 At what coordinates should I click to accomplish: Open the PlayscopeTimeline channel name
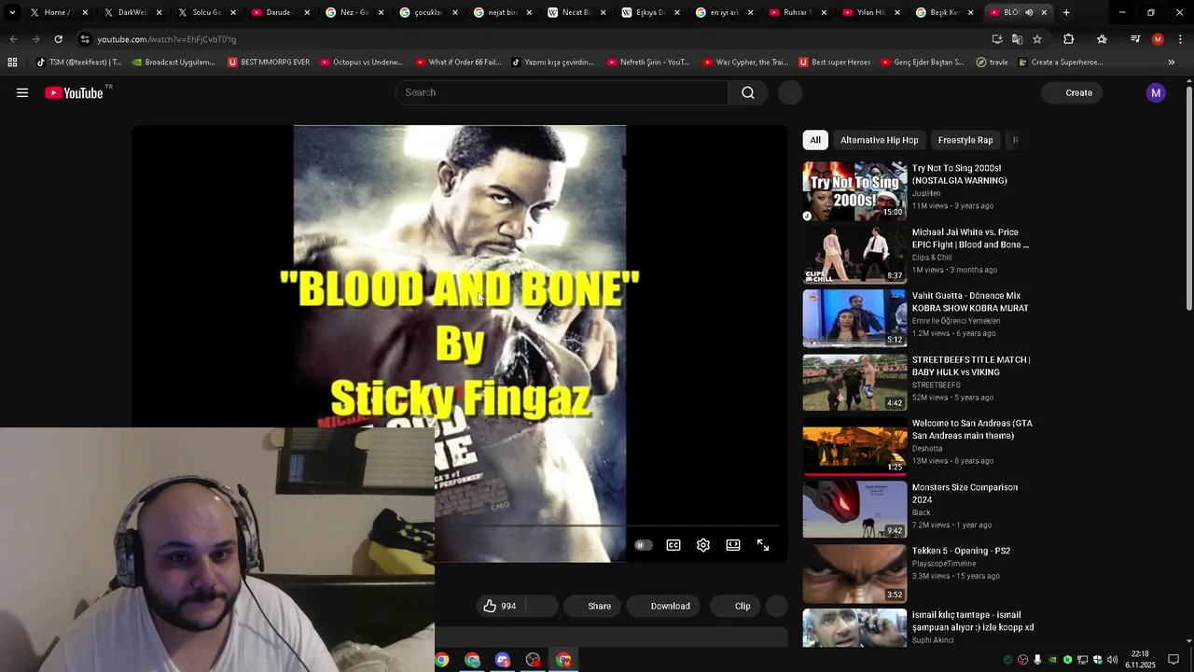click(x=944, y=564)
